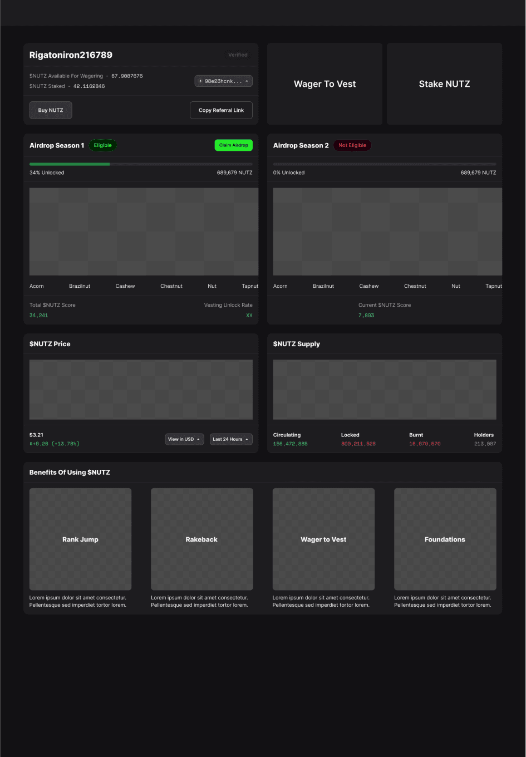Click the Airdrop Season 1 heading

click(x=57, y=145)
